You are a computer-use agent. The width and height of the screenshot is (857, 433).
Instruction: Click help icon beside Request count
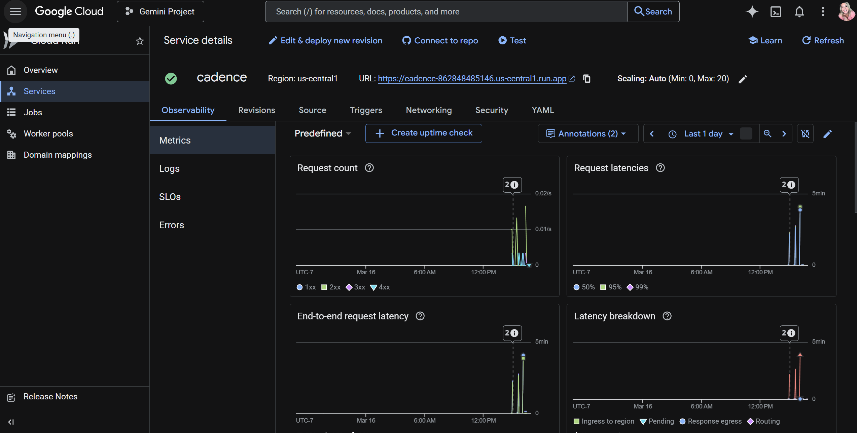(x=369, y=168)
